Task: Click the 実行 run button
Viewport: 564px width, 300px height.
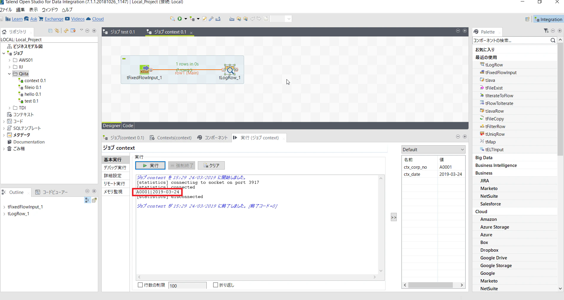Action: [x=150, y=165]
